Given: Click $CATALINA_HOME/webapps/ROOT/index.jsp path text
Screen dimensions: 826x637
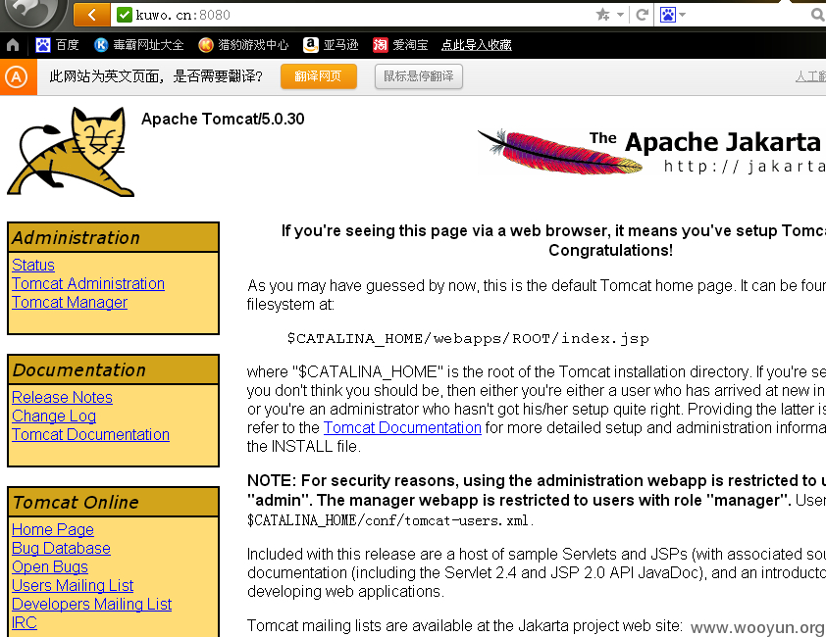Looking at the screenshot, I should point(468,338).
